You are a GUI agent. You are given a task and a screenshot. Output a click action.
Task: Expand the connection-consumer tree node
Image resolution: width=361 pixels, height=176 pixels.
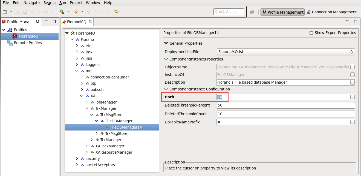coord(82,77)
